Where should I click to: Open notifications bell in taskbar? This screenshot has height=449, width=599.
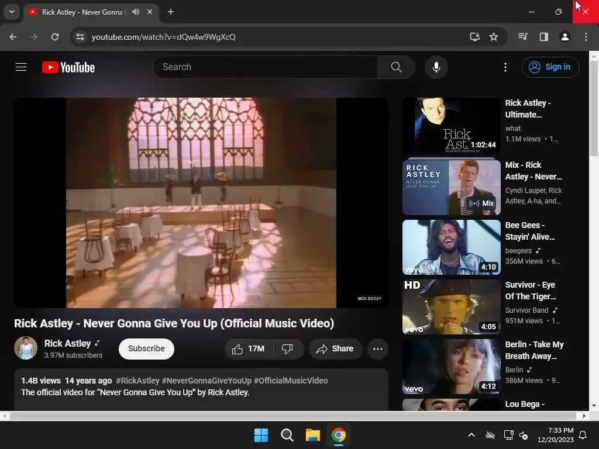tap(583, 435)
